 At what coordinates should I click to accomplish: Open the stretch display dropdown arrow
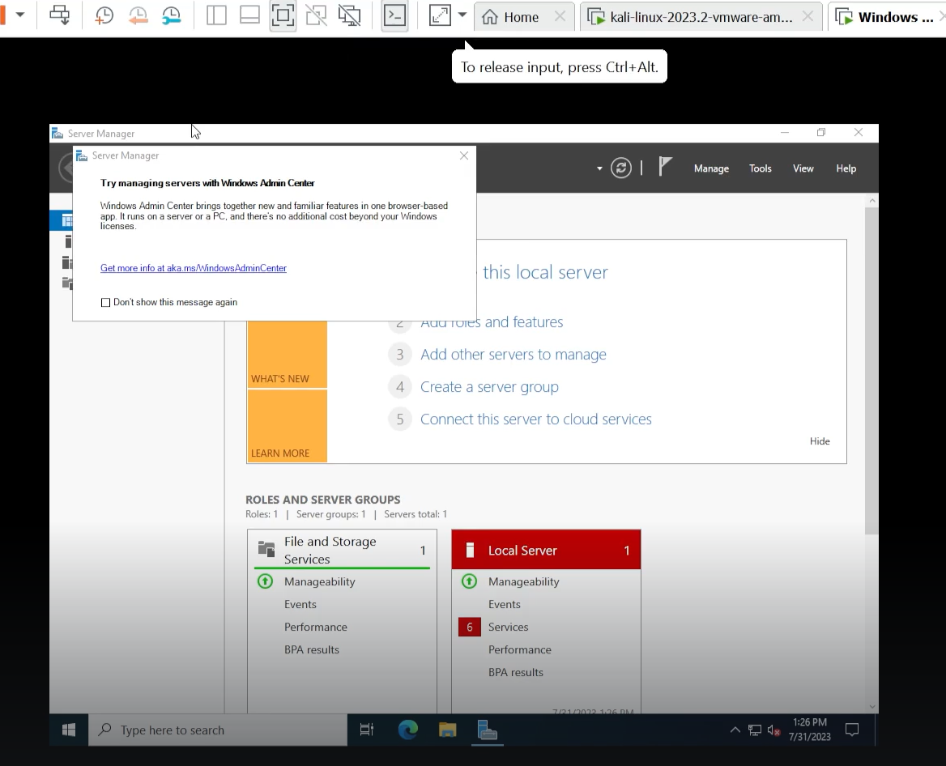tap(462, 15)
